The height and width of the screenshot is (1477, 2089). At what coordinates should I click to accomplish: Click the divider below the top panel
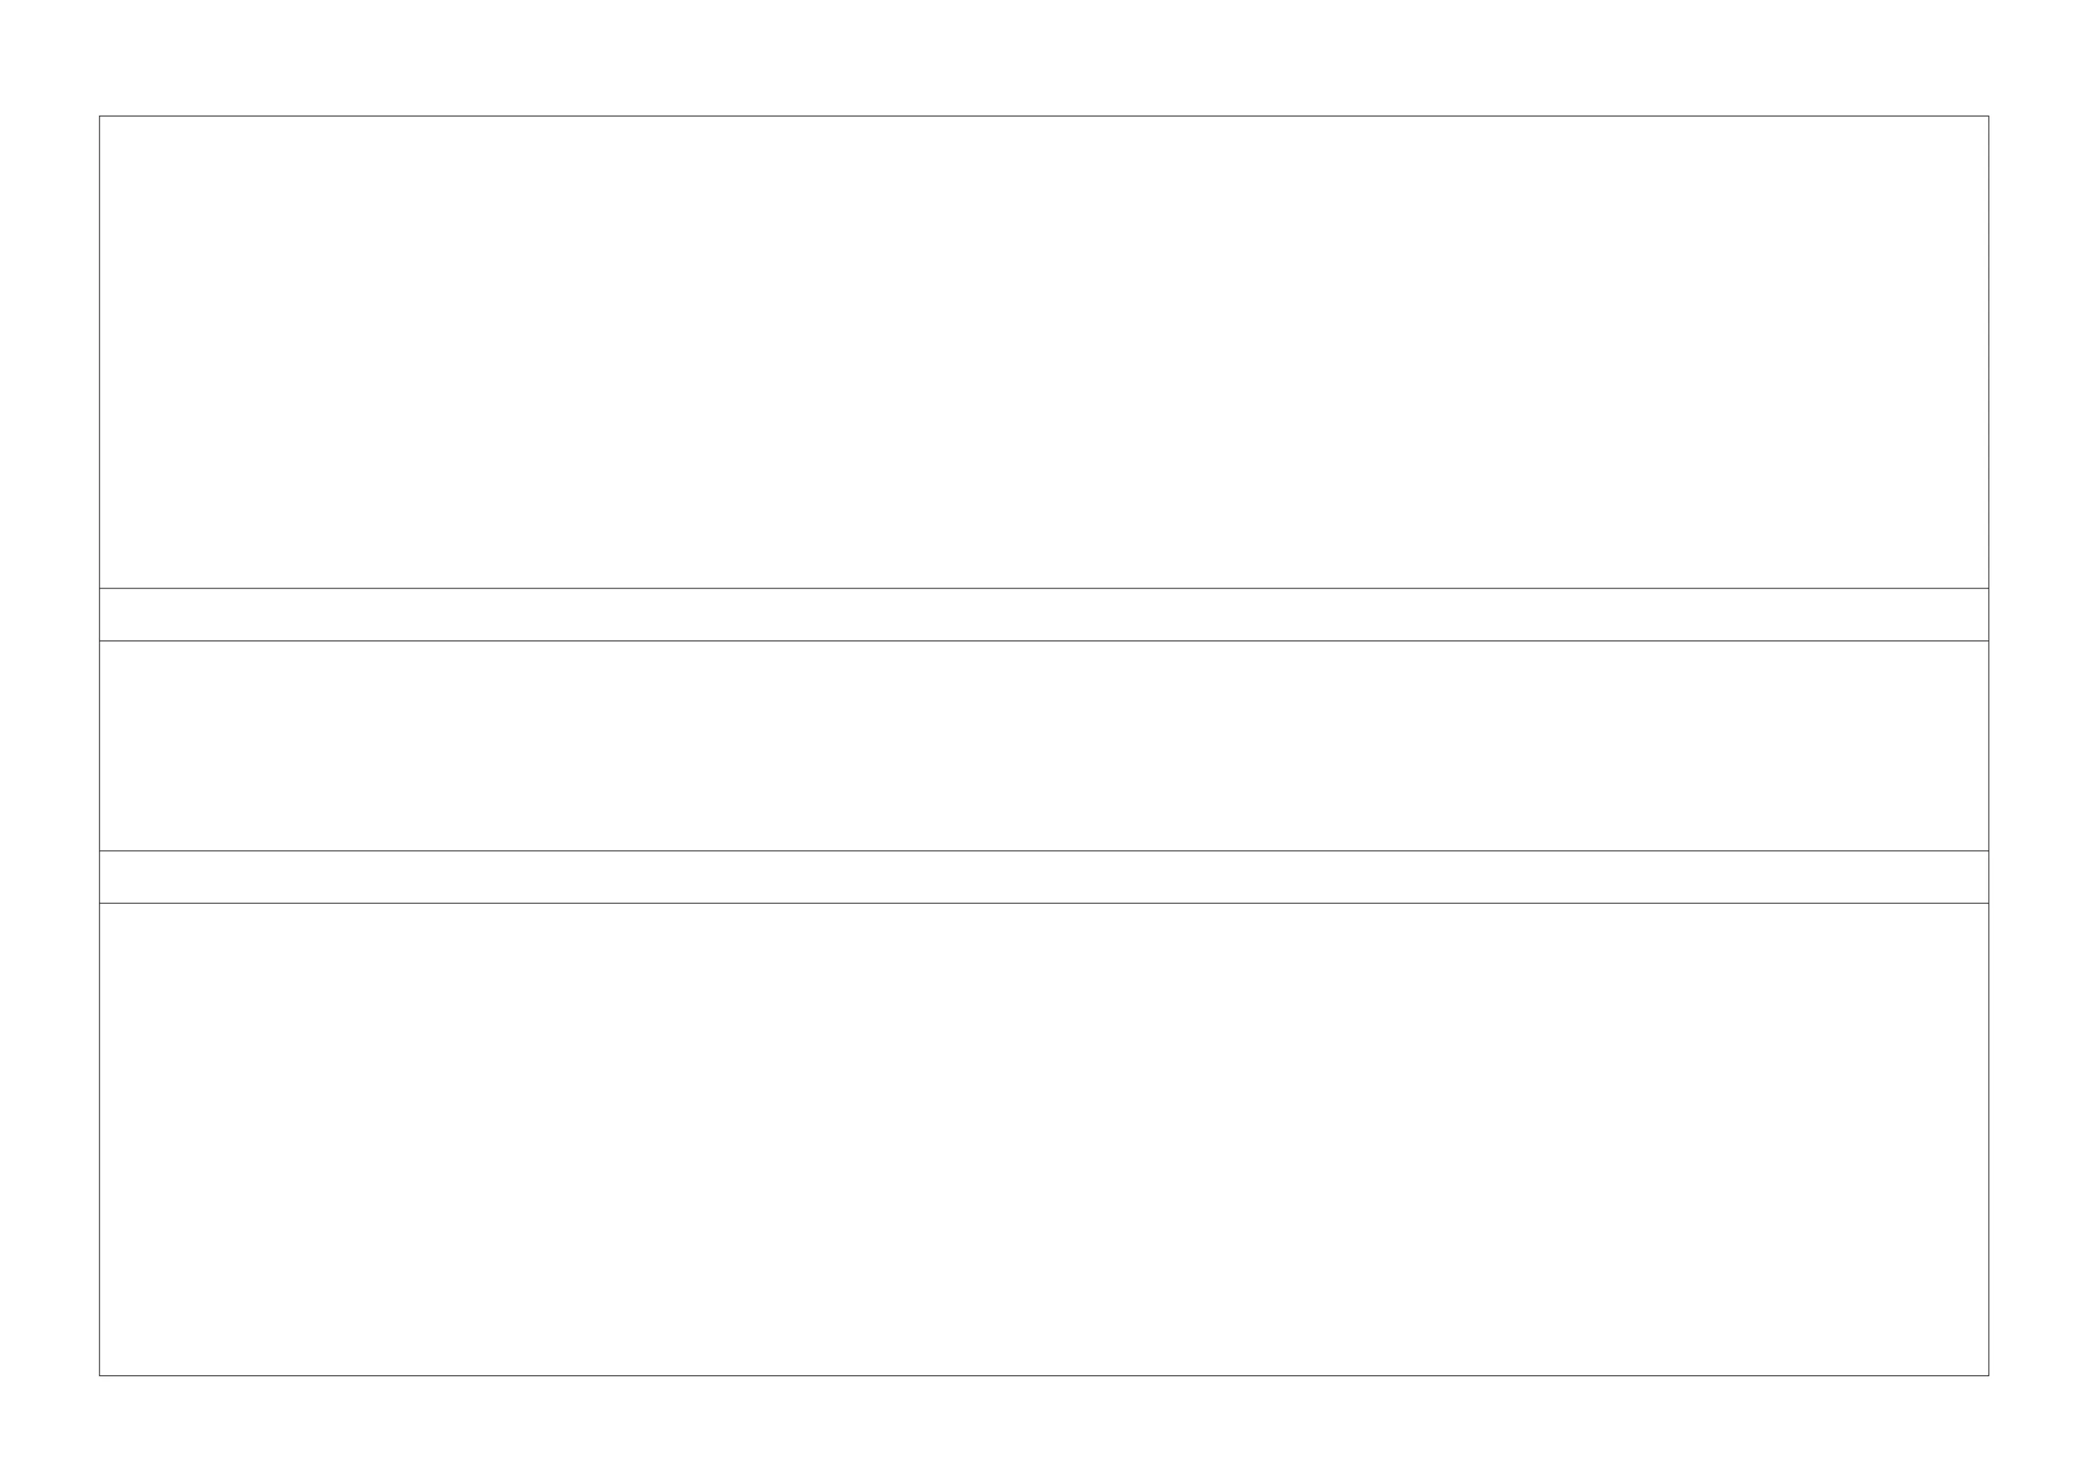tap(1044, 588)
